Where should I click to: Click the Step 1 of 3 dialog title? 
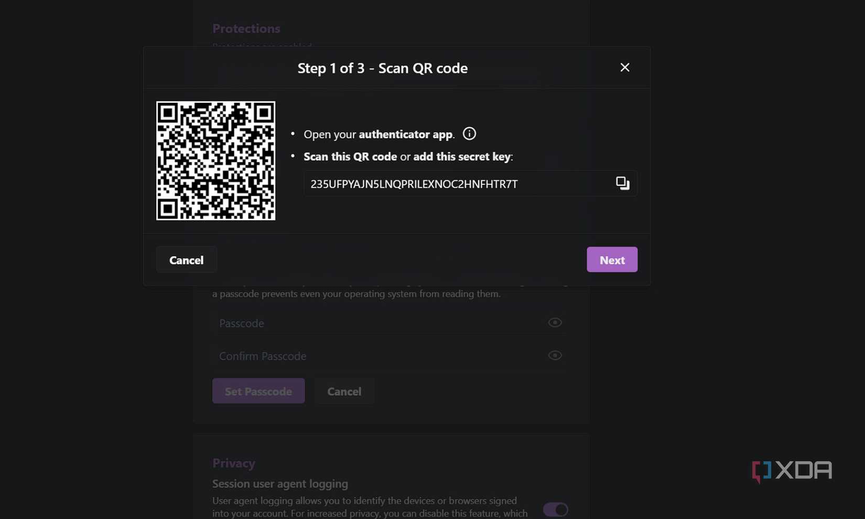coord(382,68)
